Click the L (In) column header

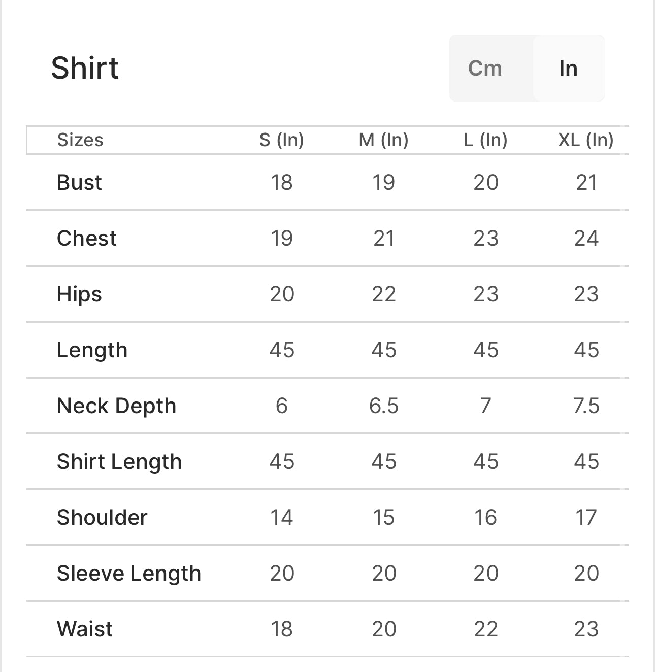point(486,140)
